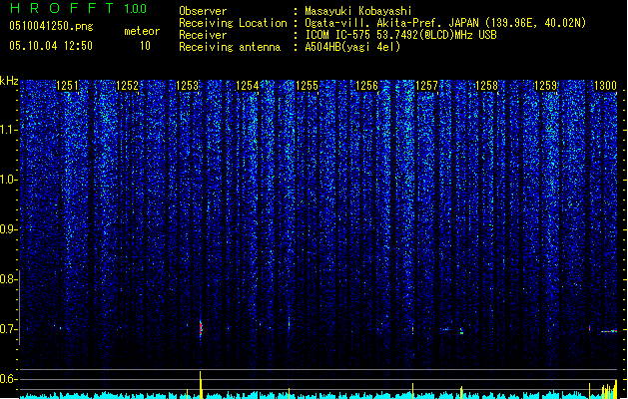Click the 0.6 frequency axis label

8,379
